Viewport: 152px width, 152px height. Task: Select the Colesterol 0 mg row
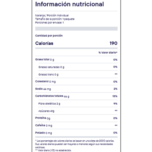click(x=76, y=81)
